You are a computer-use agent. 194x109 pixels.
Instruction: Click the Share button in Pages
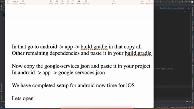(114, 2)
